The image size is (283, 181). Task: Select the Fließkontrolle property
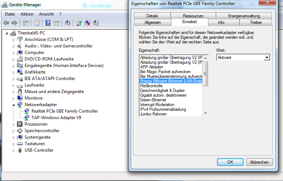coord(171,86)
